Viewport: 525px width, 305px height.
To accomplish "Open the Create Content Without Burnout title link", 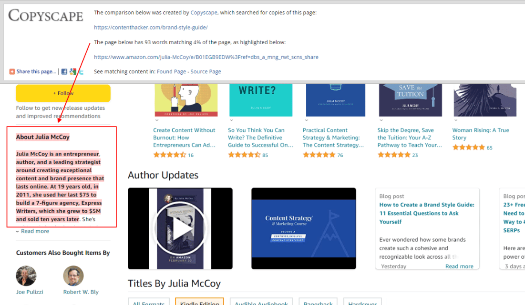I will [185, 138].
